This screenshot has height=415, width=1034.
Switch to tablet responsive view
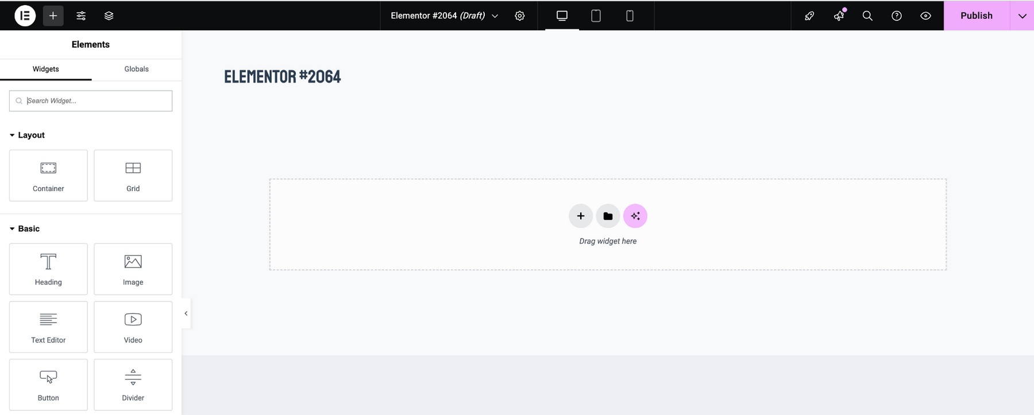(x=596, y=15)
